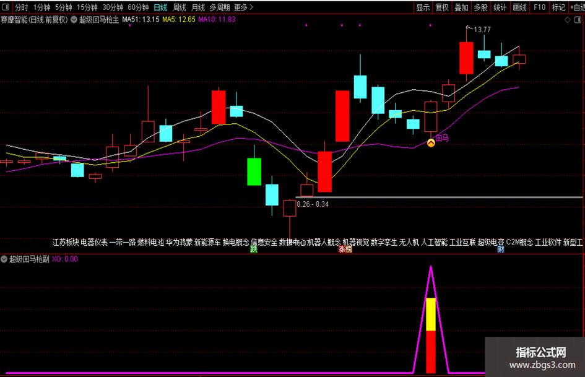The height and width of the screenshot is (377, 585).
Task: Click the 工业互联 concept tag
Action: coord(462,242)
